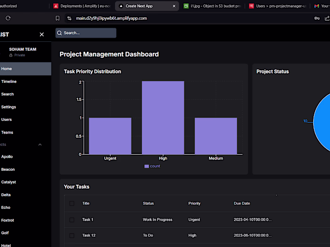
Task: Toggle the select-all tasks checkbox
Action: pyautogui.click(x=72, y=203)
